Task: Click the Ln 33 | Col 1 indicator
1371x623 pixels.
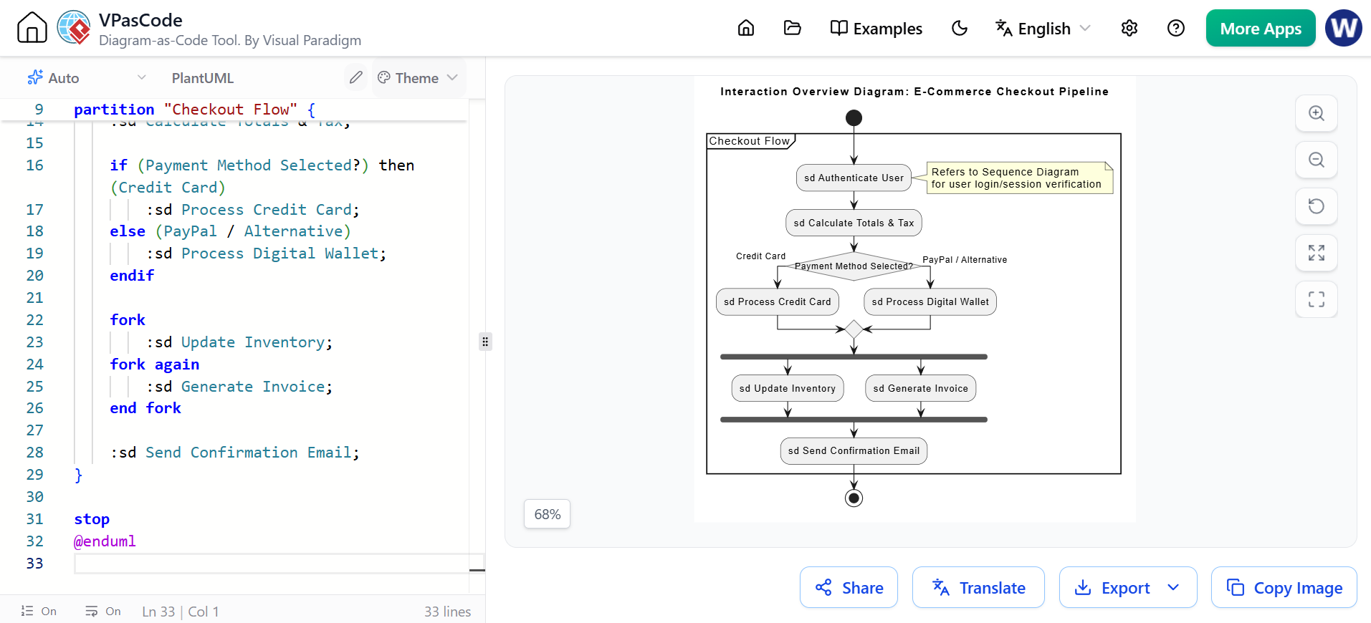Action: pos(181,612)
